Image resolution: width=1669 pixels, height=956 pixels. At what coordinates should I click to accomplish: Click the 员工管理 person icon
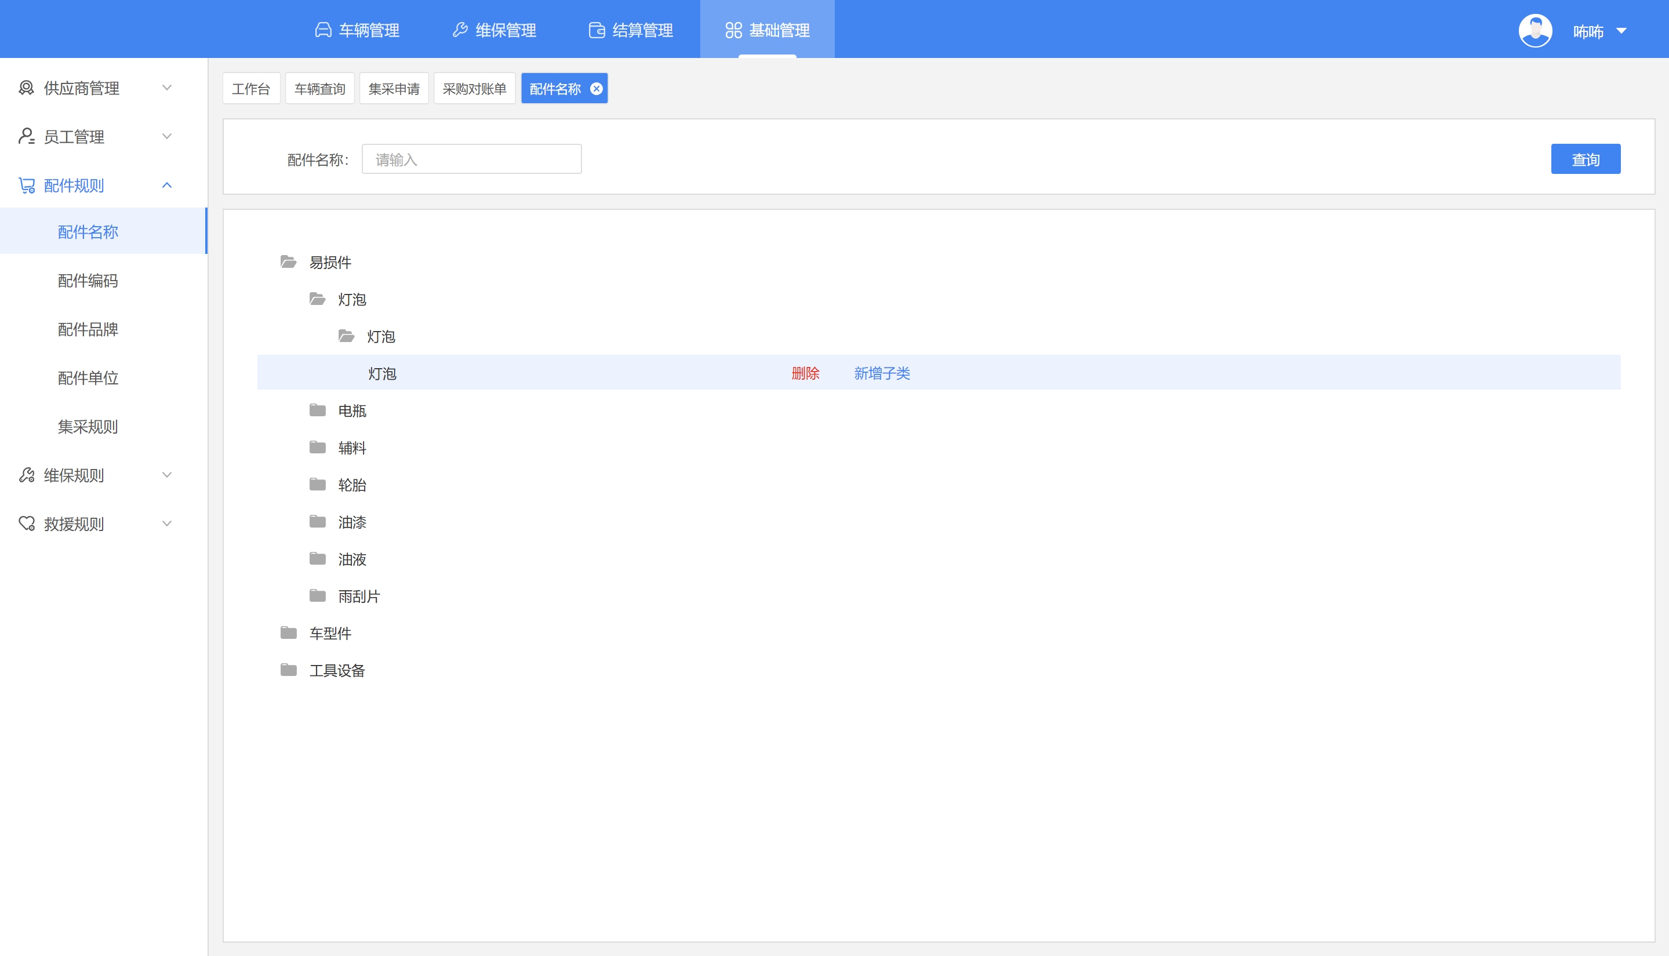coord(26,137)
